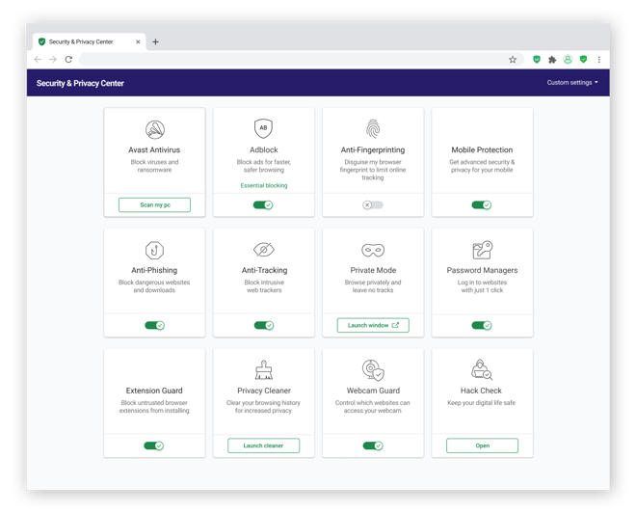Click the Anti-Fingerprinting fingerprint icon
This screenshot has width=636, height=513.
[373, 128]
